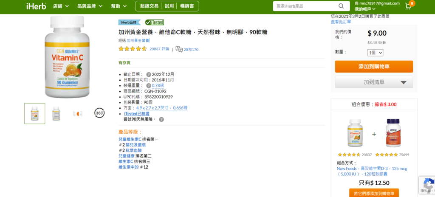Open the 維生素C ranking link

point(126,161)
